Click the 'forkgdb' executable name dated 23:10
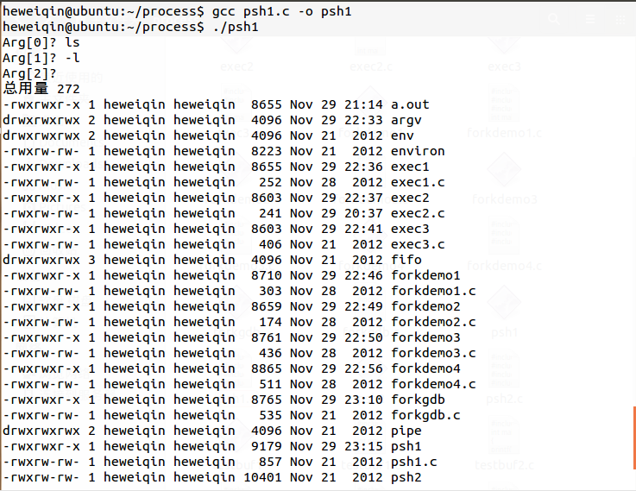 click(x=418, y=400)
